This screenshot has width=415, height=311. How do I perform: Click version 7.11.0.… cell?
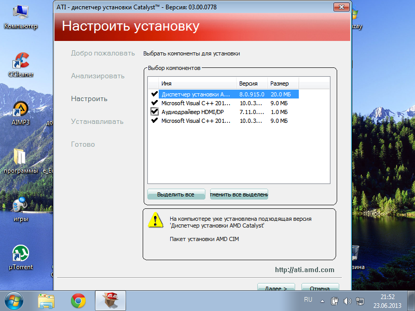tap(252, 112)
